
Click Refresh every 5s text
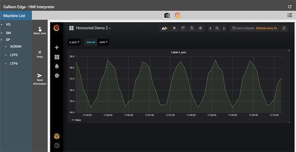pos(266,28)
